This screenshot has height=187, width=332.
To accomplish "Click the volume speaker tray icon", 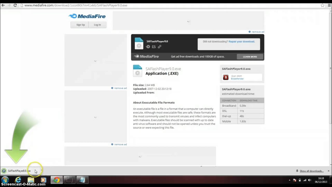I will (x=309, y=180).
